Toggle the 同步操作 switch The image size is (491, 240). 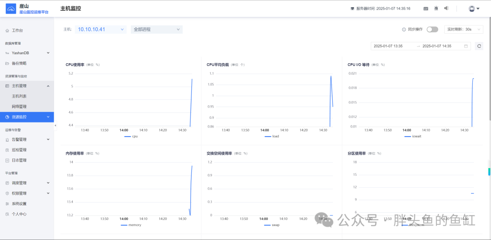click(x=432, y=29)
